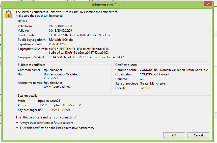Click the RSA with 4096 bits text

(61, 40)
